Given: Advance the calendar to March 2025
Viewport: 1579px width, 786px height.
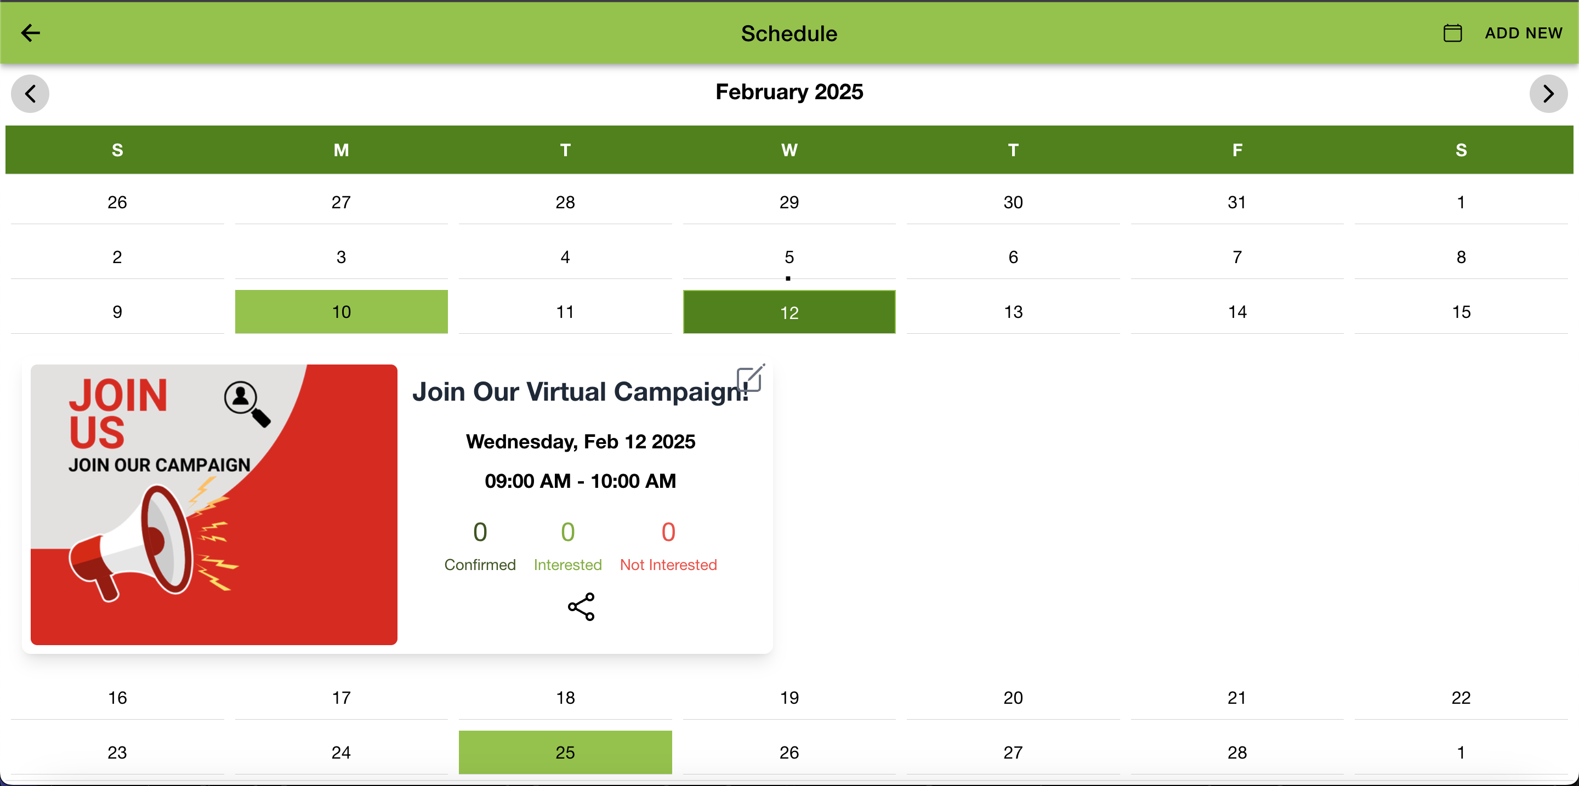Looking at the screenshot, I should [1548, 93].
